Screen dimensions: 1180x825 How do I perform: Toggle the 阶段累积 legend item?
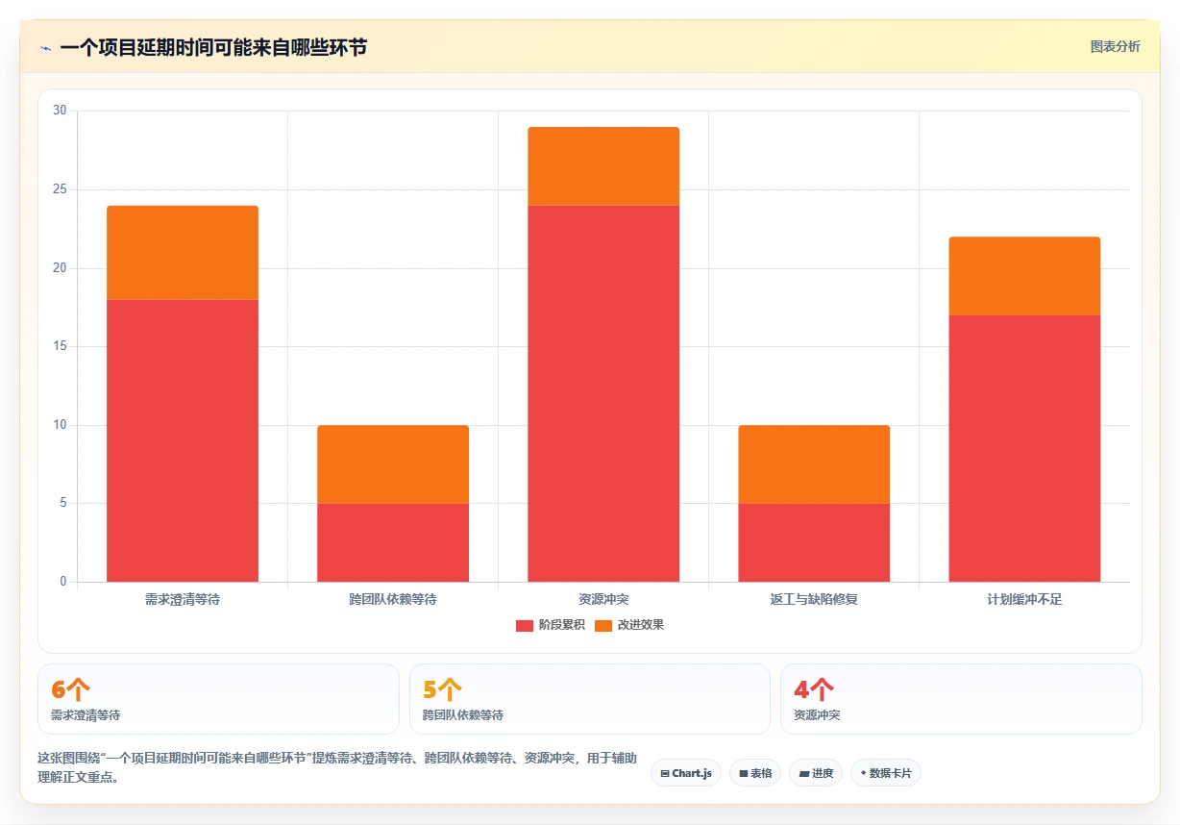pyautogui.click(x=550, y=625)
